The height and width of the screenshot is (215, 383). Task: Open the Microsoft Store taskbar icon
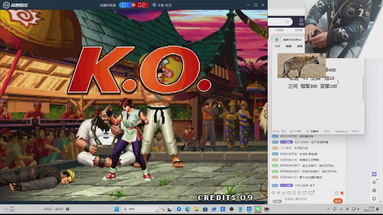205,209
